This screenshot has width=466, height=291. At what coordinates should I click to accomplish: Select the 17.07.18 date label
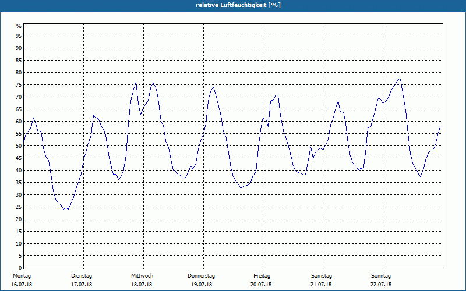pyautogui.click(x=82, y=285)
